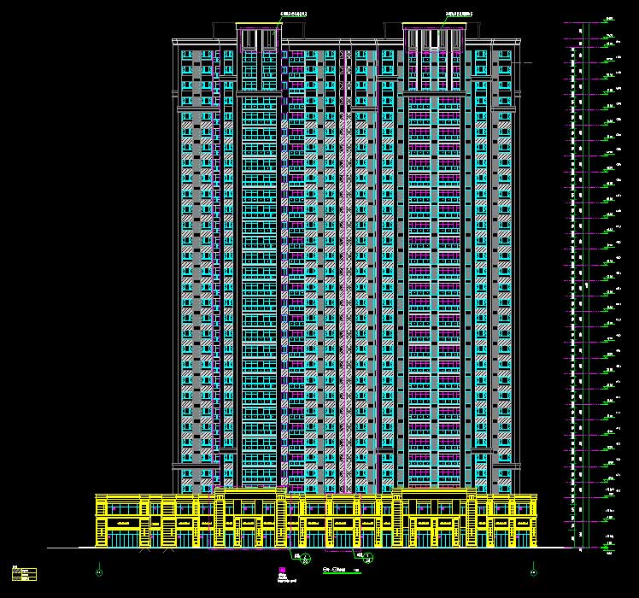
Task: Click the left rooftop annotation label
Action: (x=294, y=15)
